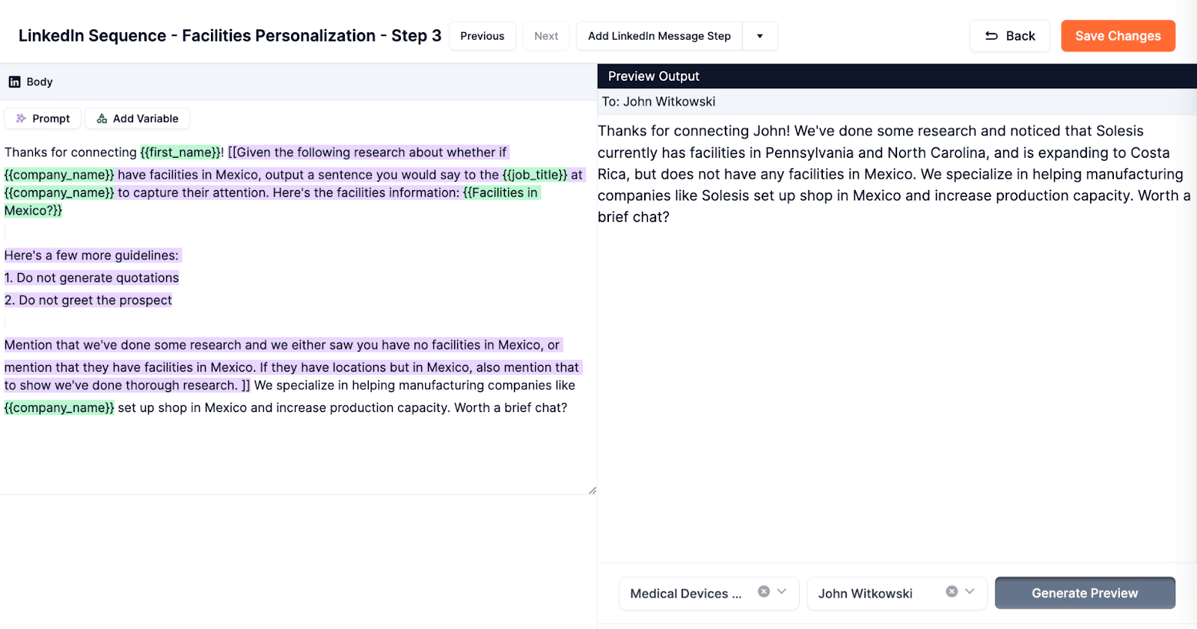Viewport: 1197px width, 629px height.
Task: Open the Medical Devices campaign selector
Action: tap(708, 593)
